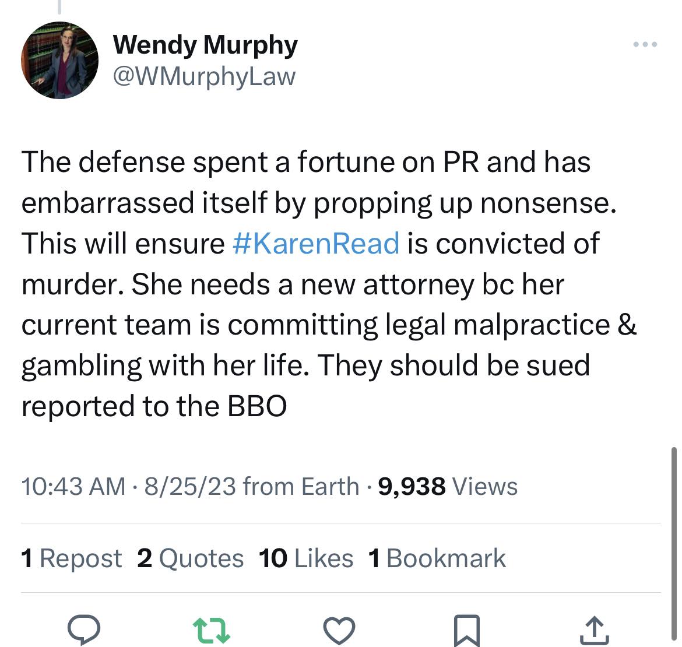View the 2 Quotes list
The image size is (682, 647).
click(x=190, y=558)
